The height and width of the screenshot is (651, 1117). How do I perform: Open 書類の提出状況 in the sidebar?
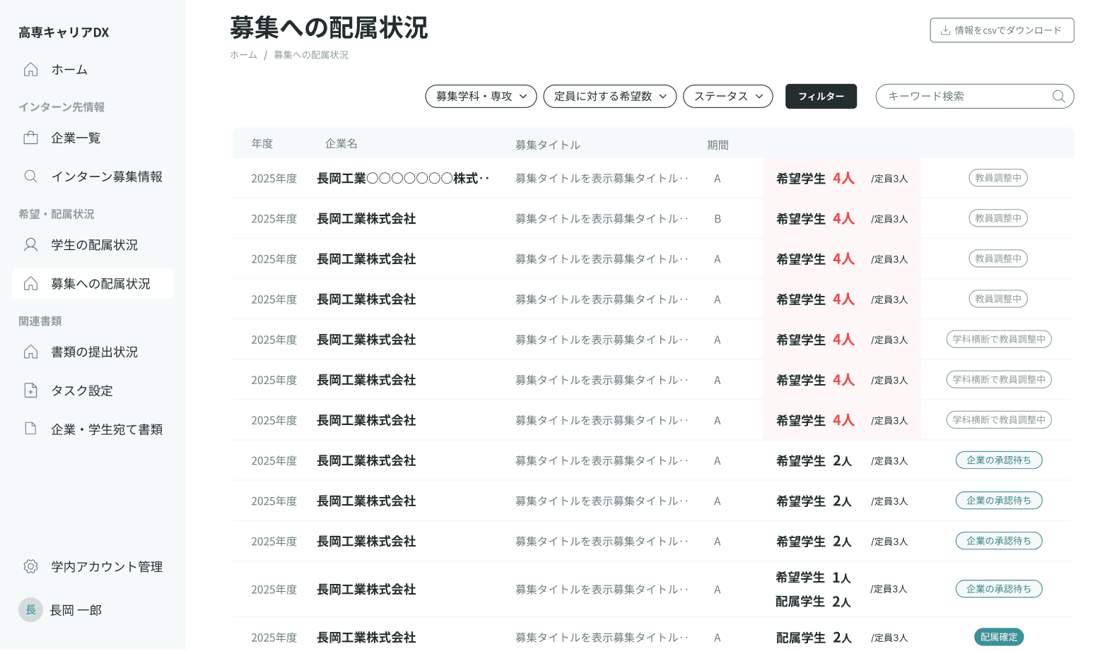[94, 352]
